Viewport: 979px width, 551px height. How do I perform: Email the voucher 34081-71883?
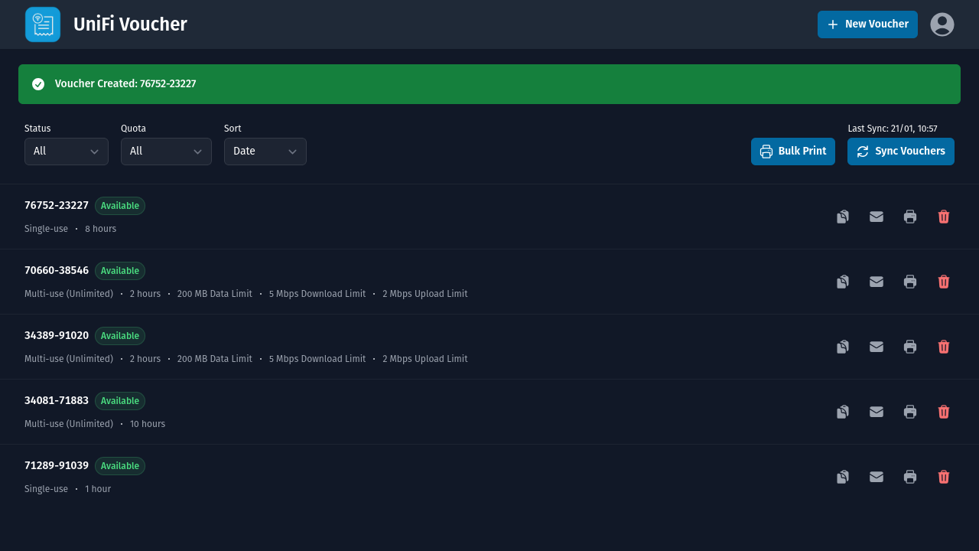[876, 412]
